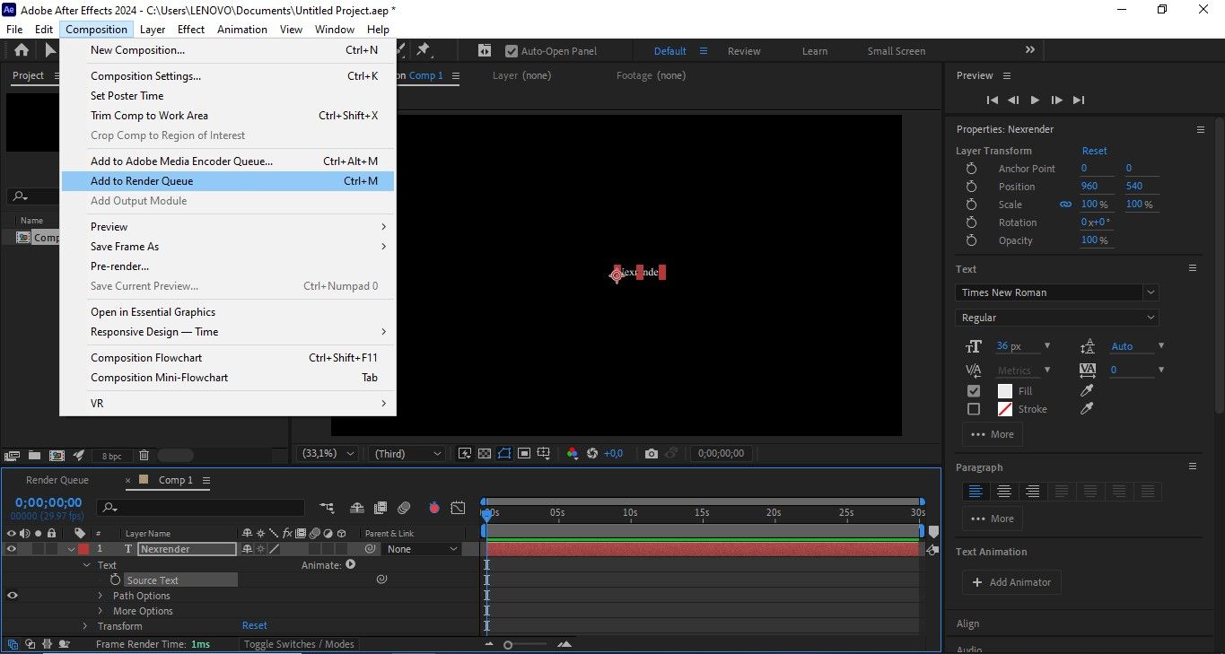1225x654 pixels.
Task: Open the Graph Editor icon
Action: coord(458,508)
